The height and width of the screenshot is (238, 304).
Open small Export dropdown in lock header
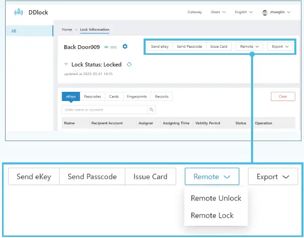pyautogui.click(x=280, y=47)
